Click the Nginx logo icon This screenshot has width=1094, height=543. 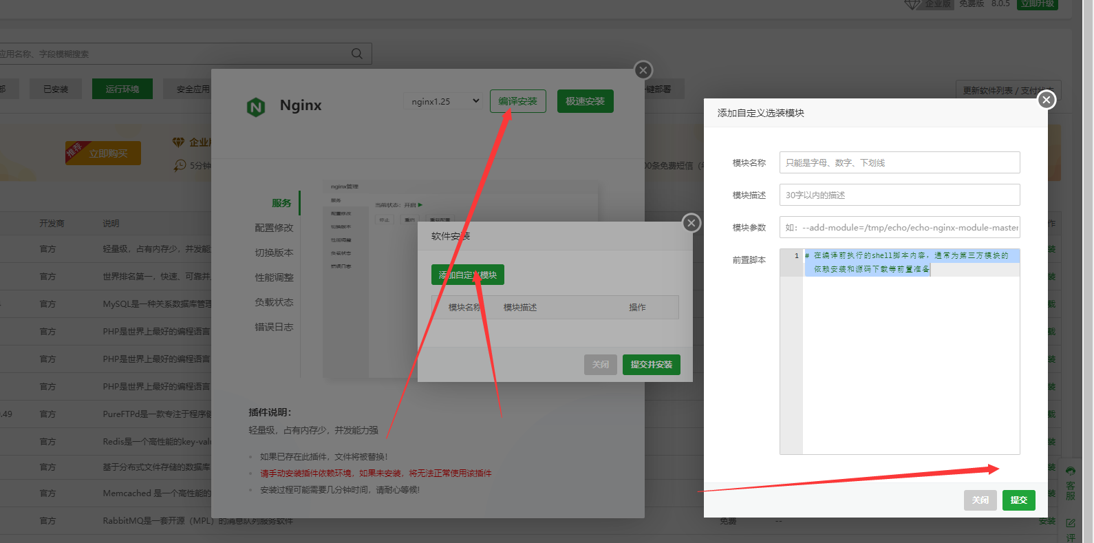pos(256,107)
